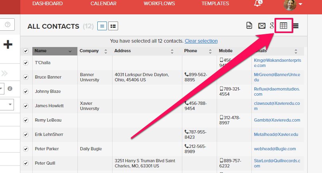
Task: Go to the Calendar tab
Action: coord(103,4)
